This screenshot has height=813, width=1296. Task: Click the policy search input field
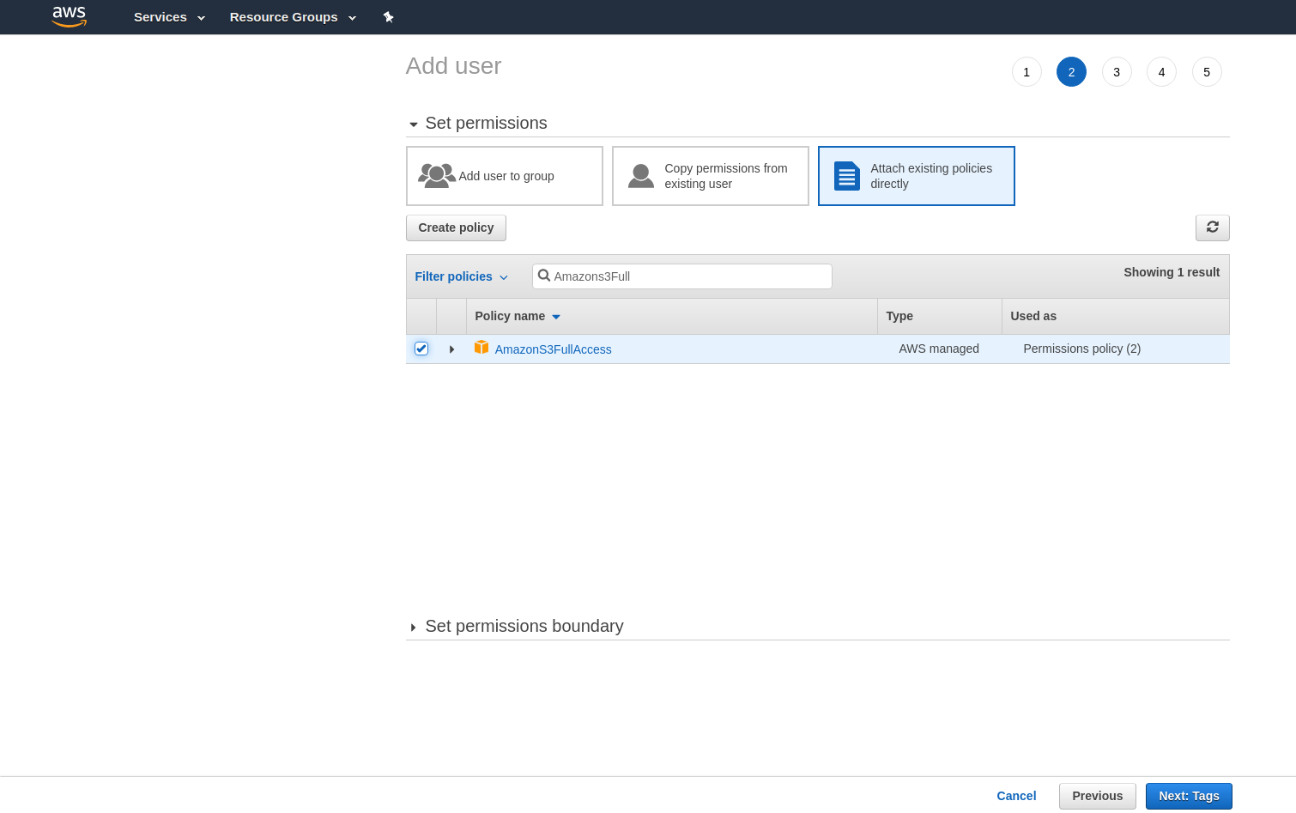tap(682, 276)
